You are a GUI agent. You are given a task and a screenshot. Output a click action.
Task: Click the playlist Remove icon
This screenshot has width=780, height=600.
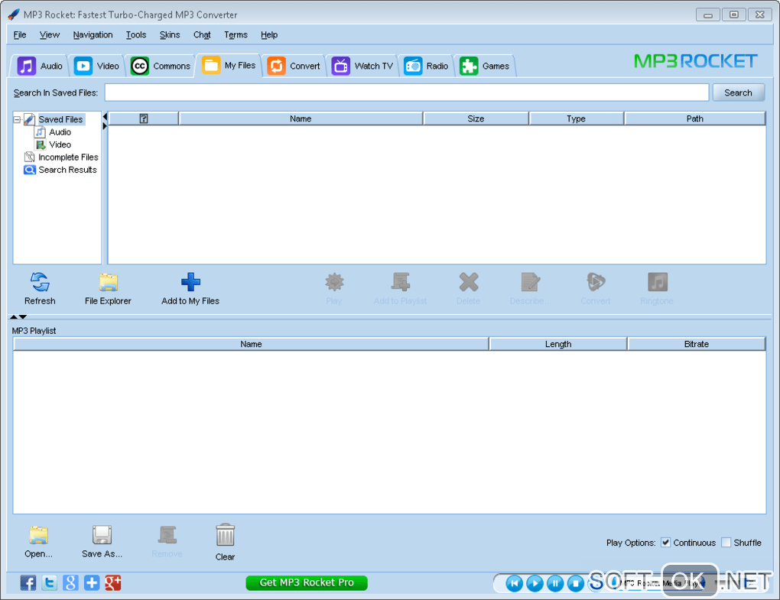coord(167,535)
